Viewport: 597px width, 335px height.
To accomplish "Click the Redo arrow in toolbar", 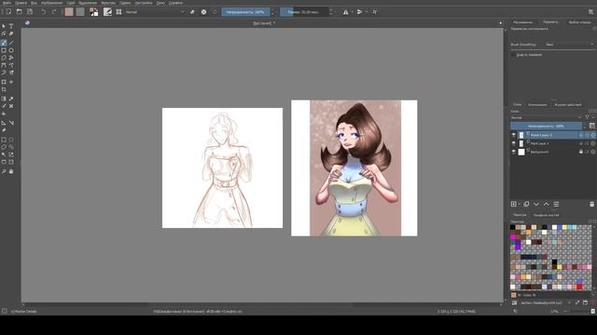I will coord(54,12).
